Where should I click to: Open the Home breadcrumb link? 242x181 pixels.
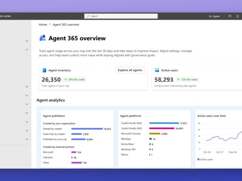pos(43,24)
